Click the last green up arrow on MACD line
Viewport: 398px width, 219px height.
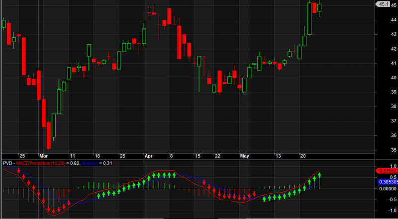pos(319,175)
